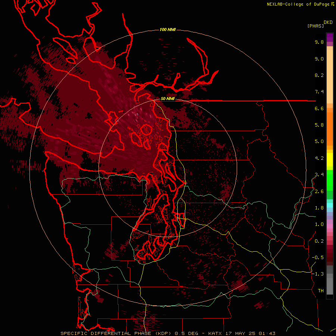Click the TH threshold label on the scale
Viewport: 336px width, 336px height.
coord(321,291)
